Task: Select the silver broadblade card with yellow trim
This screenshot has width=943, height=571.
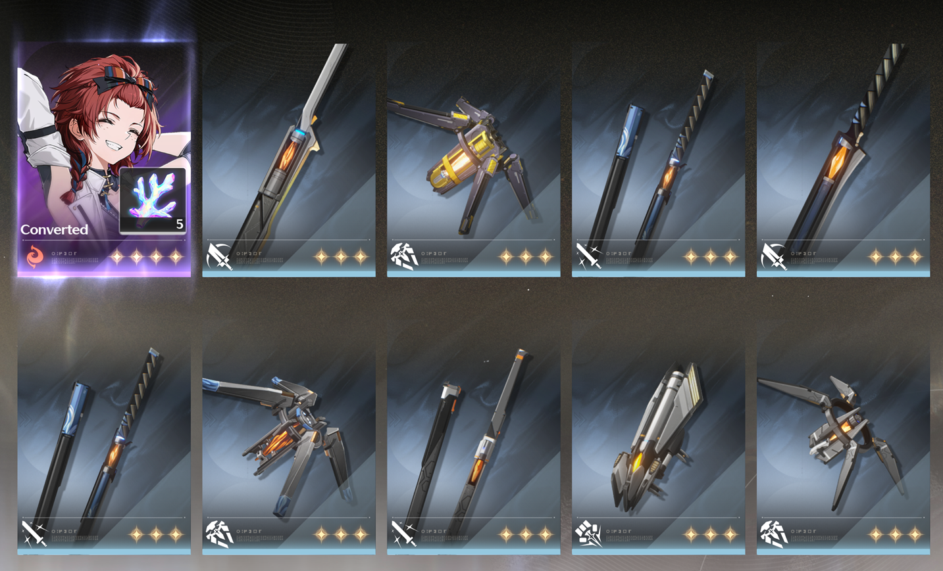Action: [x=288, y=160]
